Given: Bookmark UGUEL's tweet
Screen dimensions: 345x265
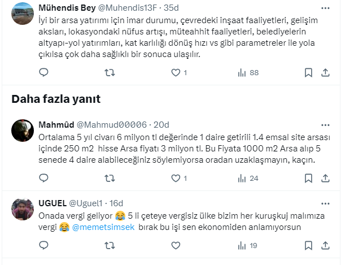Looking at the screenshot, I should pos(308,246).
